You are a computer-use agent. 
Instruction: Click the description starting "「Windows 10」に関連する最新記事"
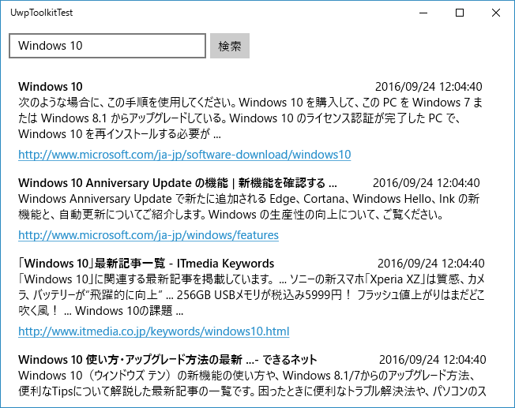click(252, 295)
